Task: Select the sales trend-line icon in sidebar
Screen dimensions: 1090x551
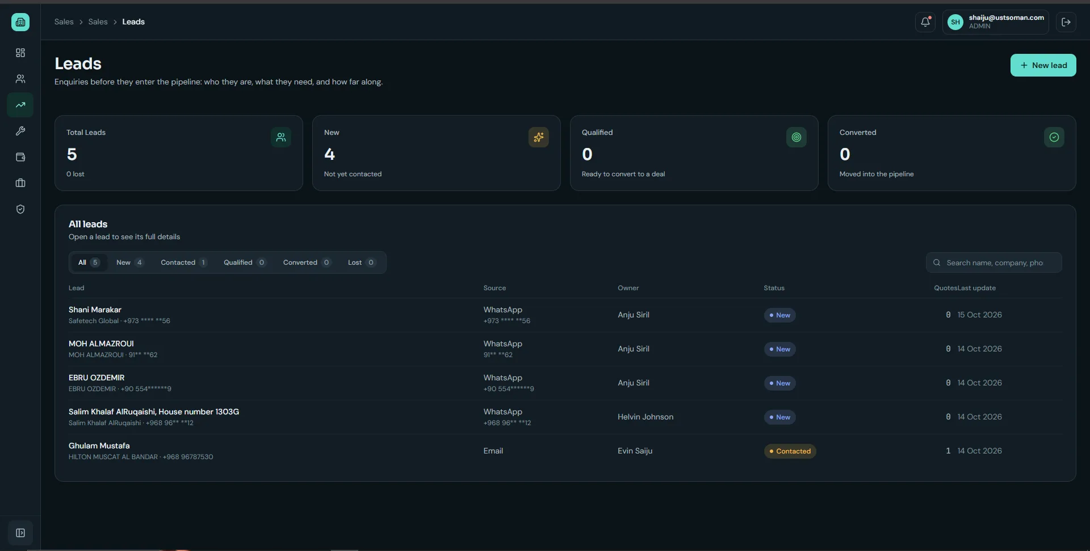Action: coord(20,105)
